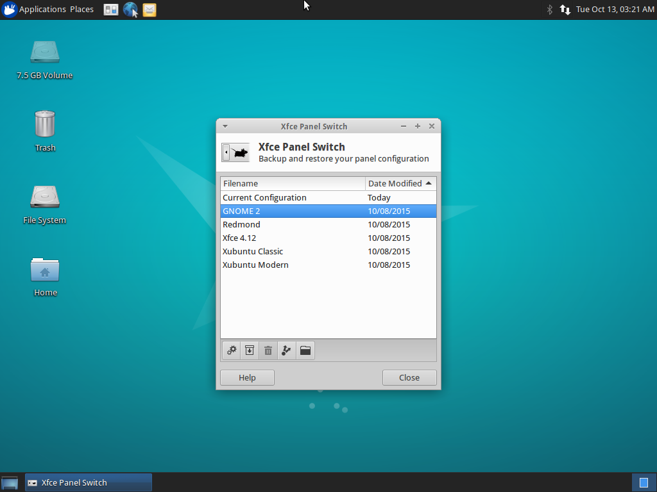Click the Close button in the dialog
Screen dimensions: 657x492
coord(409,377)
